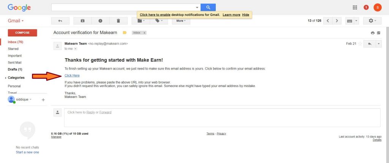Go to the newer email arrow
This screenshot has height=163, width=389.
[x=327, y=21]
